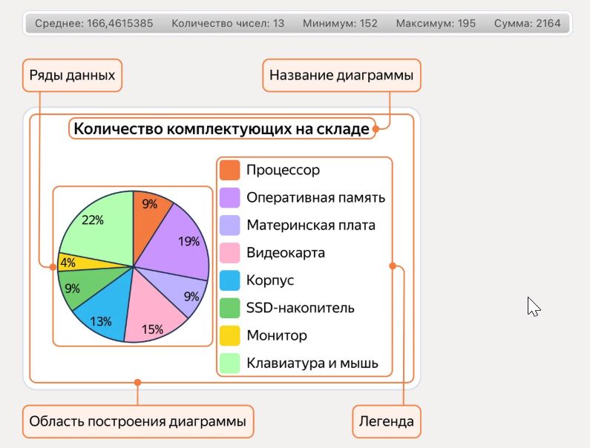This screenshot has height=448, width=590.
Task: Click the yellow Монитор legend color square
Action: click(x=230, y=335)
